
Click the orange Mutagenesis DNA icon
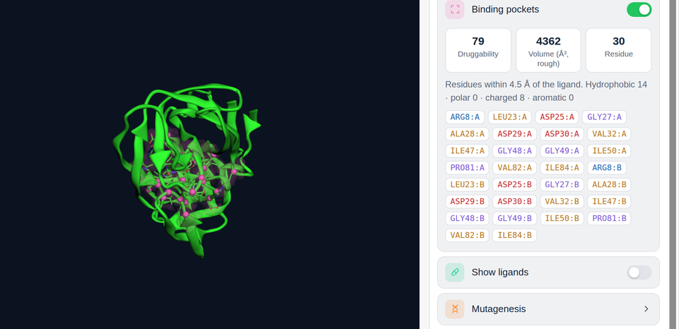(x=455, y=309)
